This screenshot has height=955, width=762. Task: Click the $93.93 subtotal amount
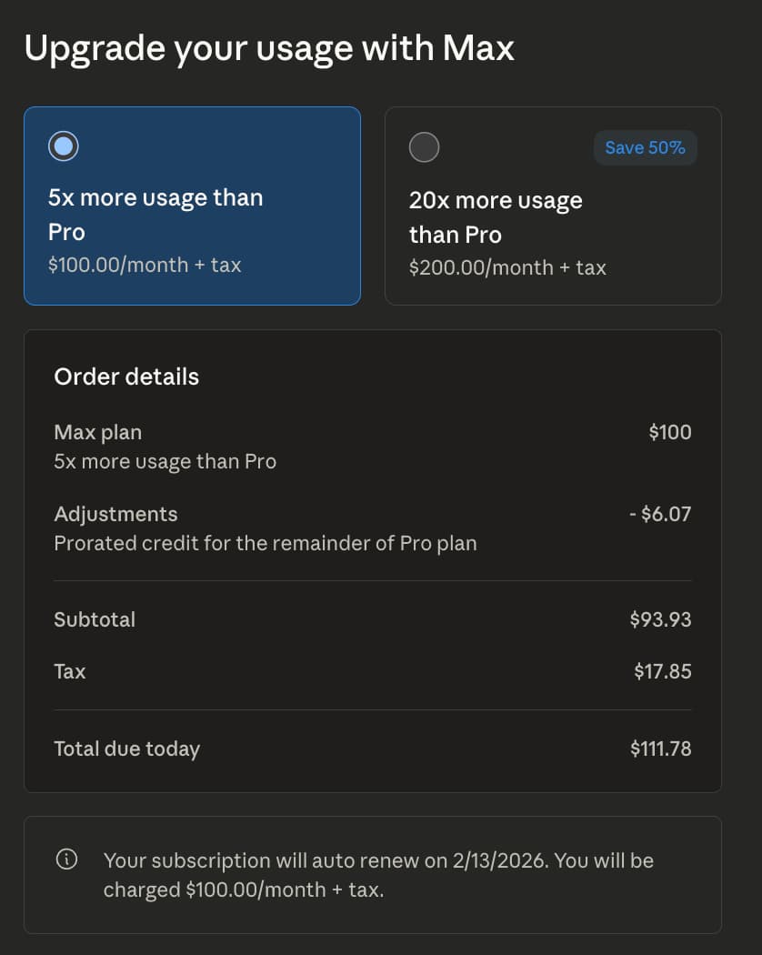[660, 619]
